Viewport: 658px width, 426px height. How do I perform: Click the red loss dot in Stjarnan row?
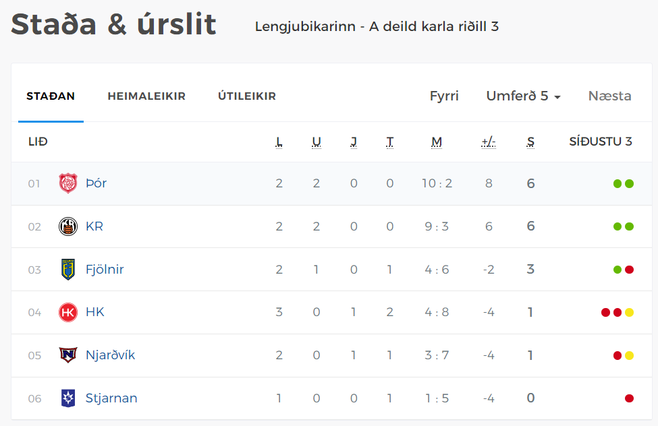pos(629,398)
